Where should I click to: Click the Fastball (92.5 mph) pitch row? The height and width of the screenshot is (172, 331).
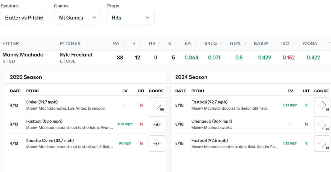252,143
